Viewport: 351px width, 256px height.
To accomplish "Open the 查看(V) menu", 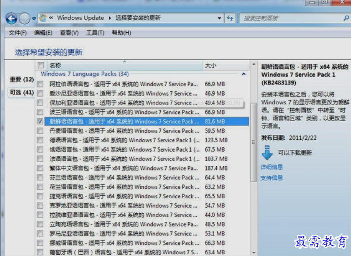I will point(69,33).
